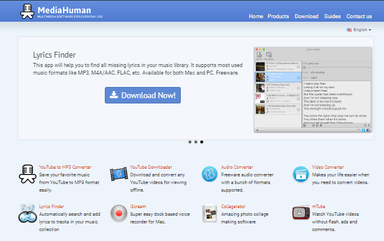Open the mTube link

[x=319, y=206]
